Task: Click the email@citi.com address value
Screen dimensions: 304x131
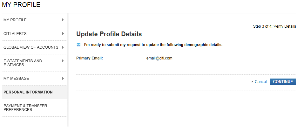Action: [157, 58]
